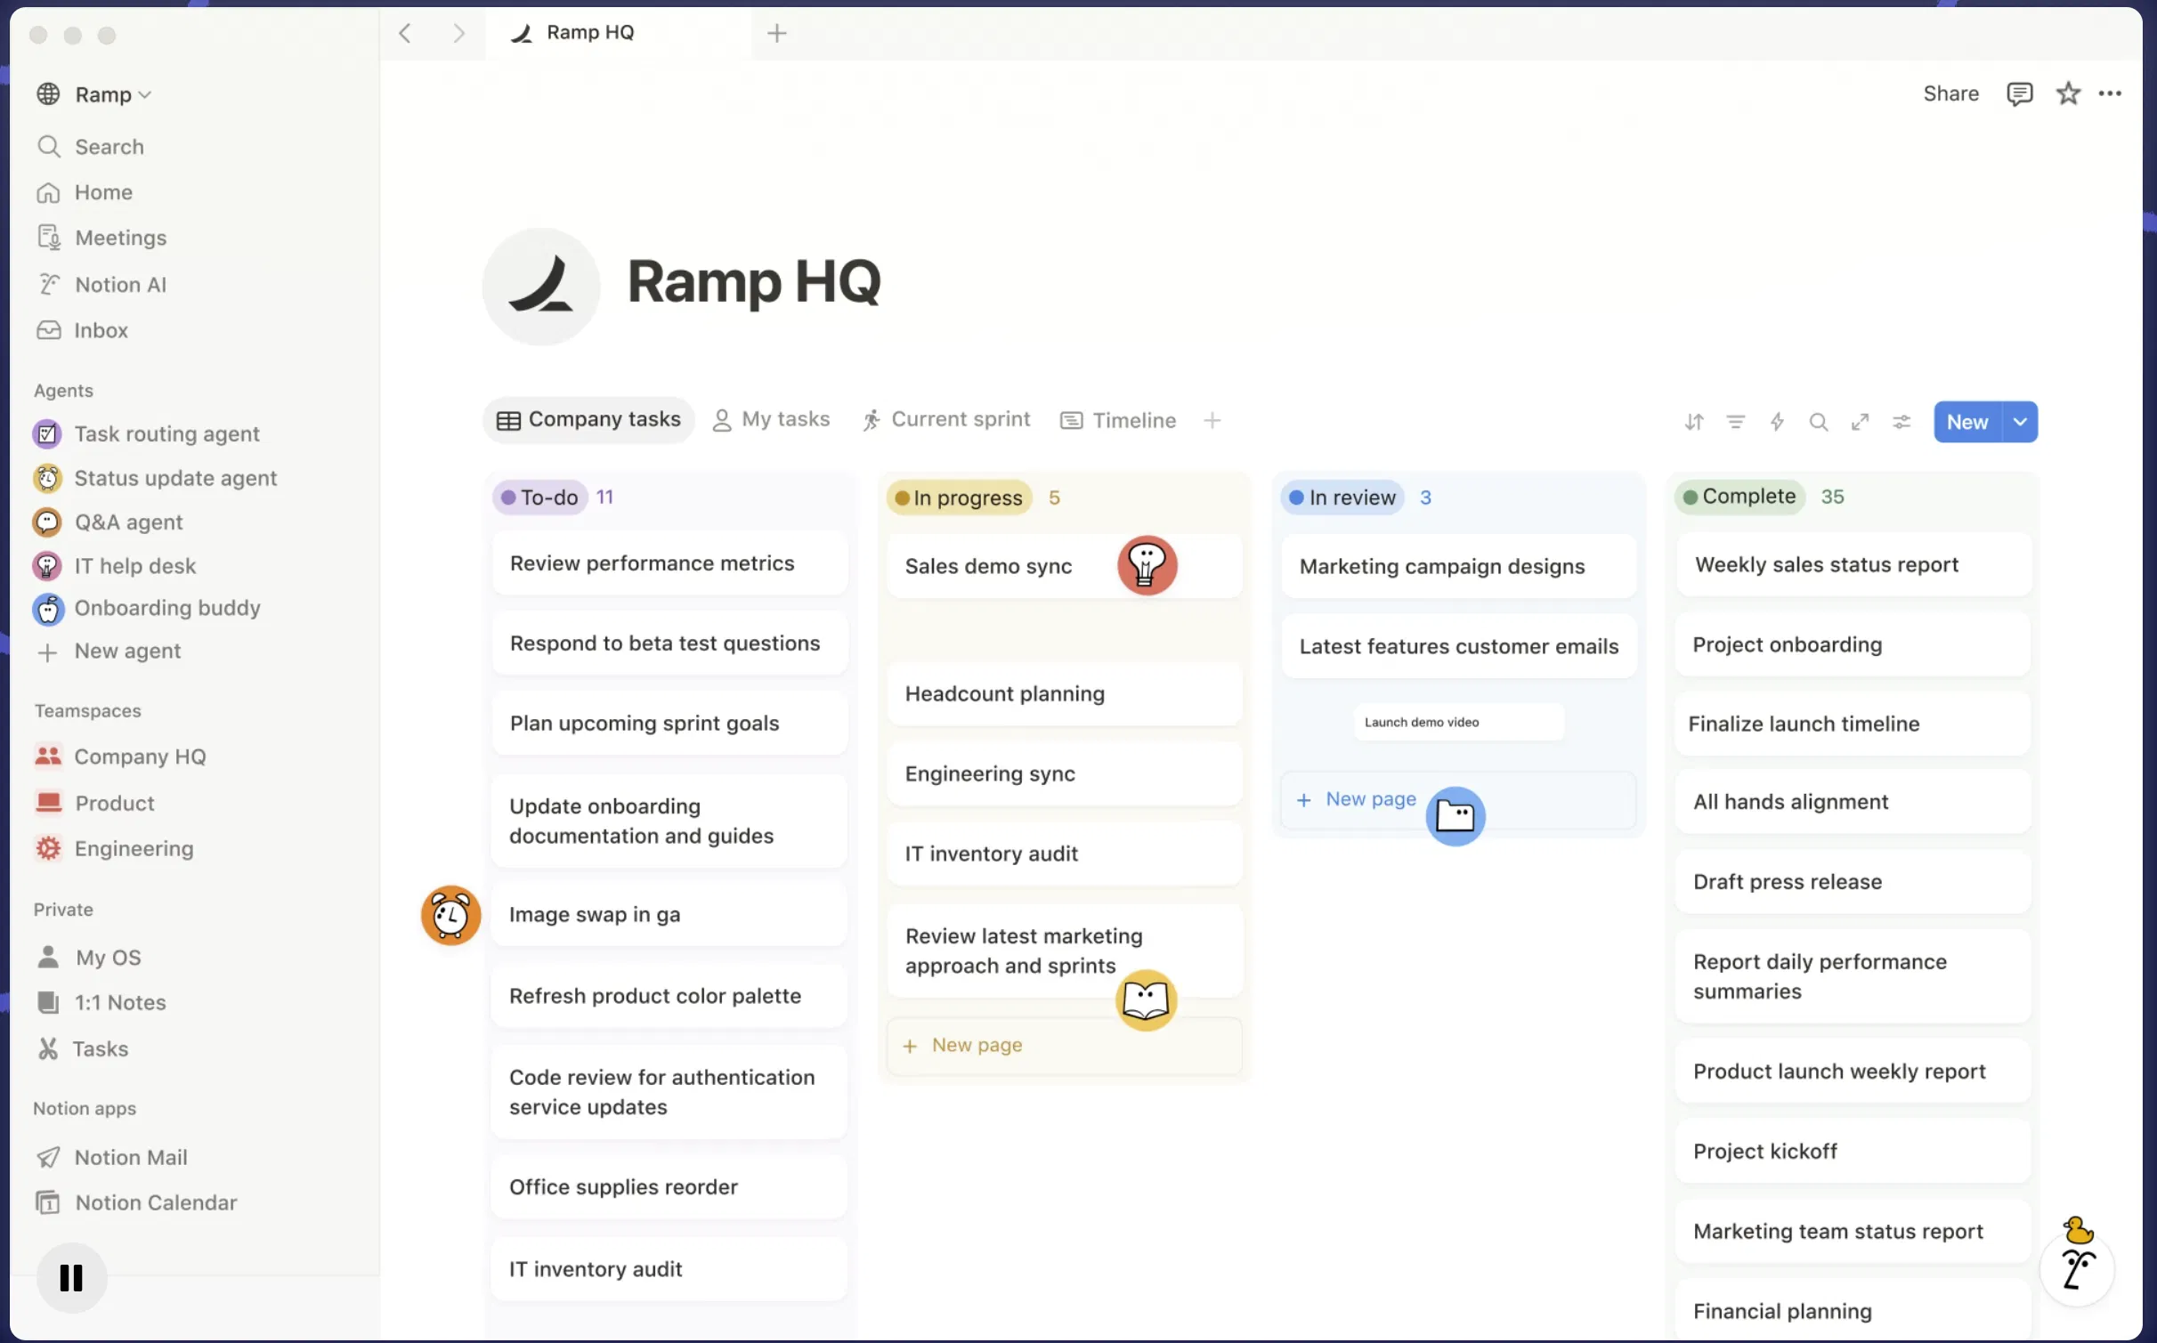Viewport: 2157px width, 1343px height.
Task: Go forward with the right arrow
Action: 458,33
